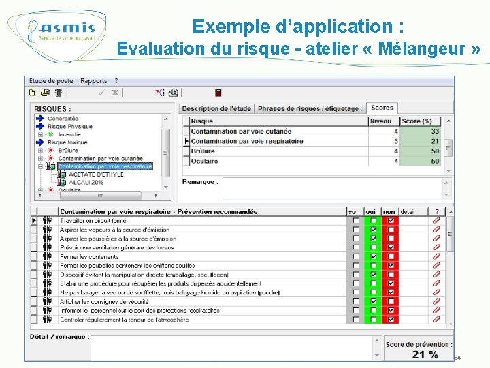490x368 pixels.
Task: Uncheck 'non' for Prévoir une ventilation générale
Action: [x=391, y=247]
